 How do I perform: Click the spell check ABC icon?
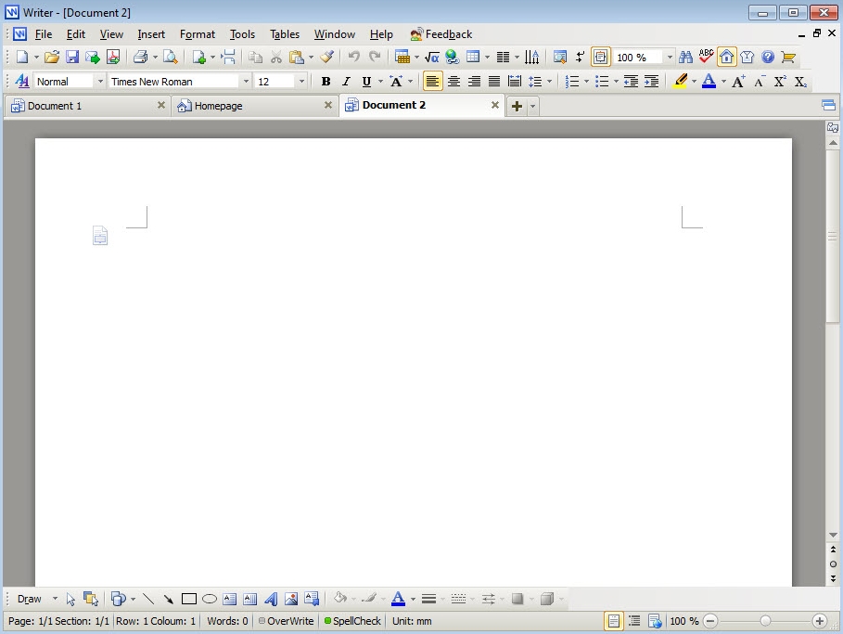coord(707,57)
